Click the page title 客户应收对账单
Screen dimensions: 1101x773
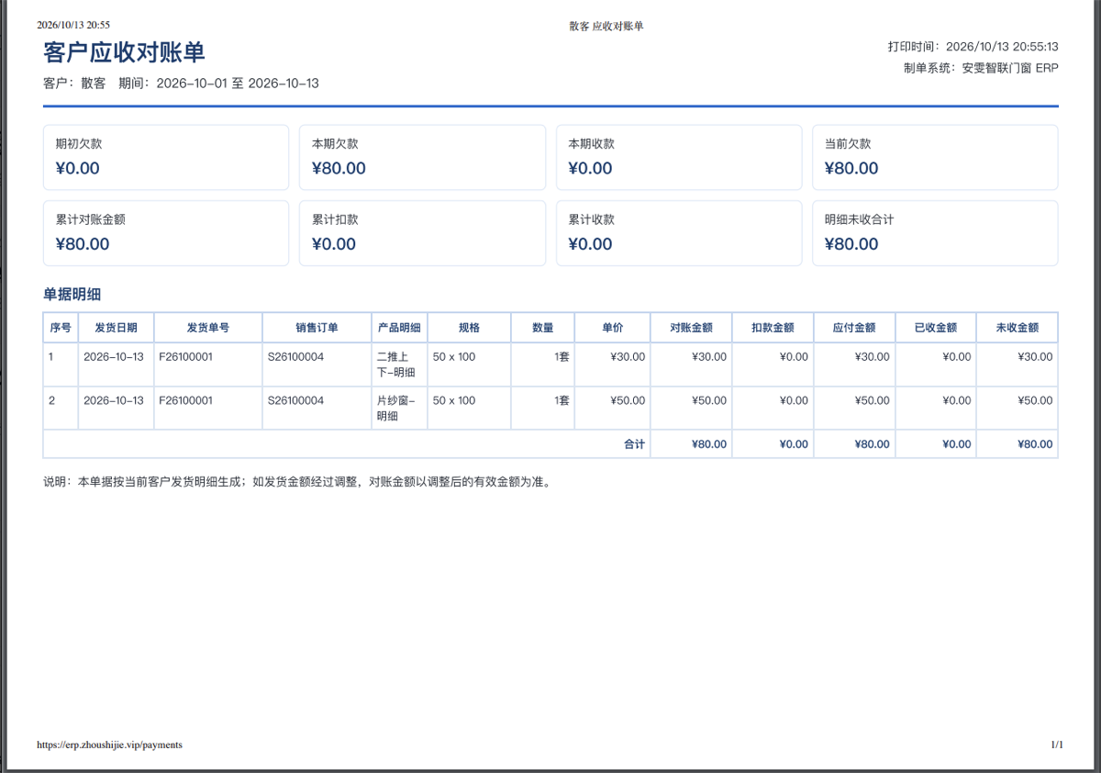pos(124,52)
